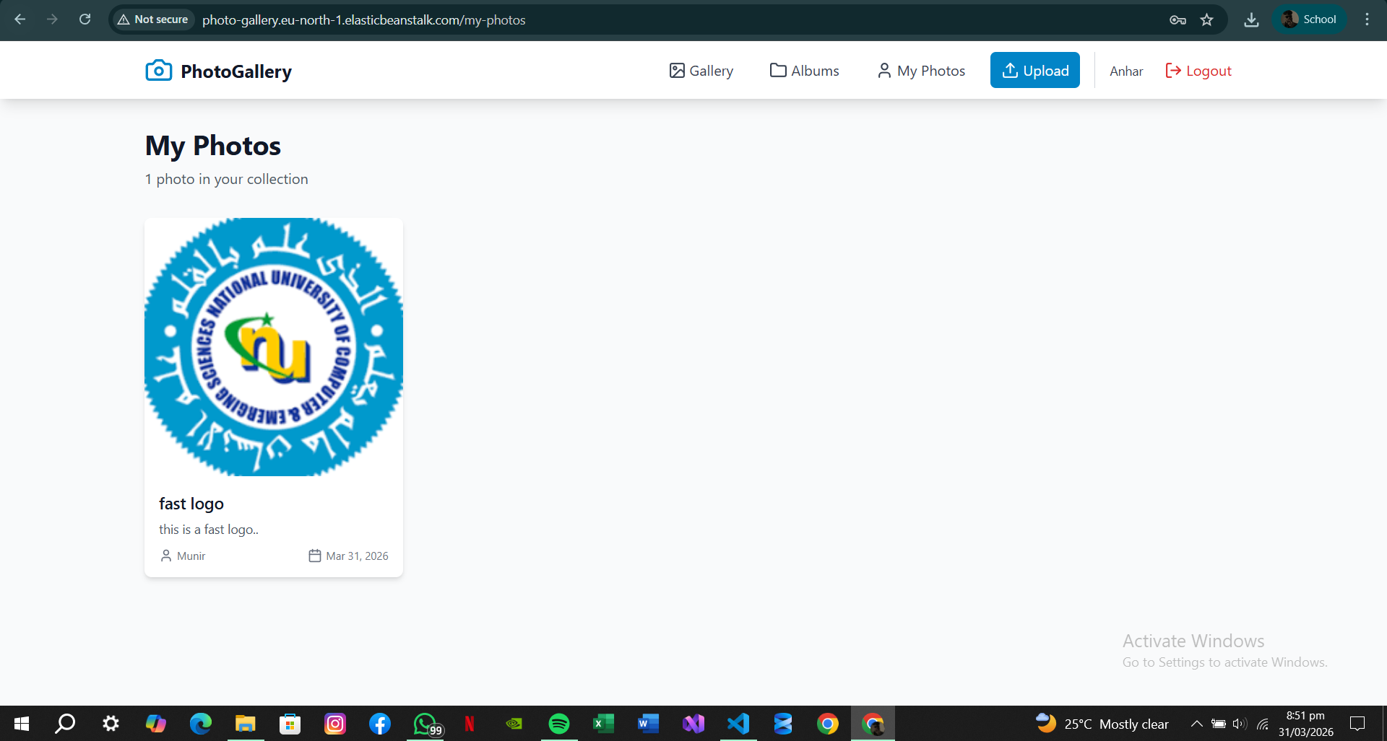Open Spotify from the taskbar
The width and height of the screenshot is (1387, 741).
[558, 724]
